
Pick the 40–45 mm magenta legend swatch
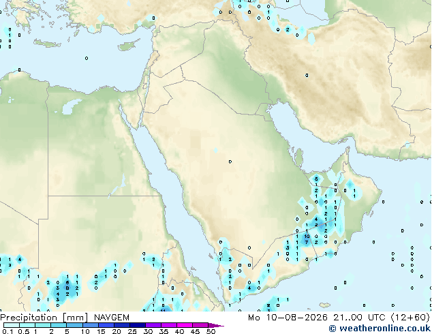point(185,325)
